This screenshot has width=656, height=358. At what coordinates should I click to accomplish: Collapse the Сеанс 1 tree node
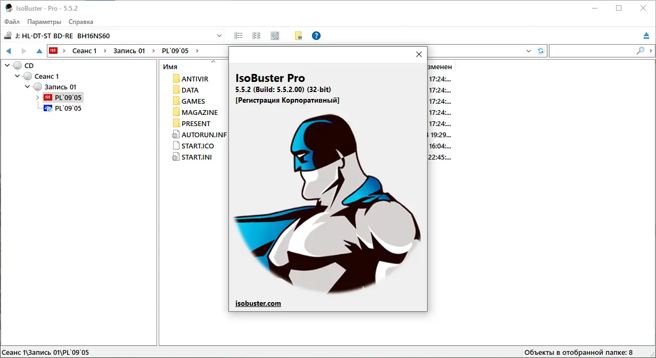(17, 76)
